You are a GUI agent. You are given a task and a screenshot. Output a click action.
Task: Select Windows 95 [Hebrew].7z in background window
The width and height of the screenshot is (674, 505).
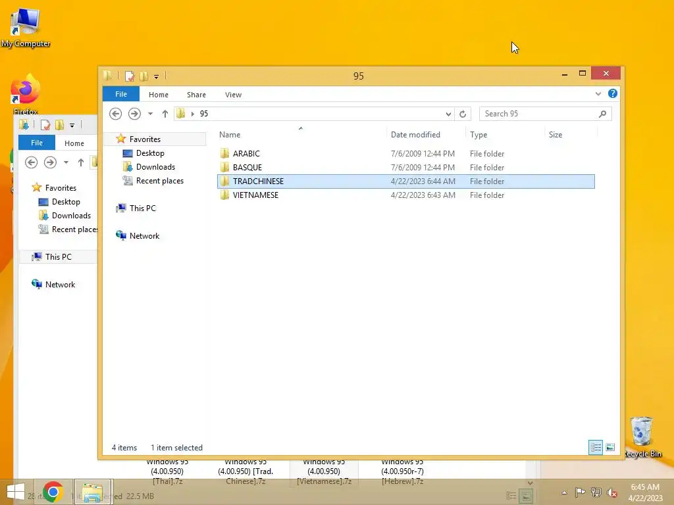[402, 471]
